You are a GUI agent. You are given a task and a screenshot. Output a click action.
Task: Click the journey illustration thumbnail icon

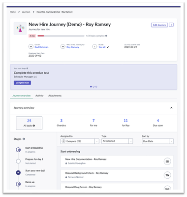pos(20,28)
